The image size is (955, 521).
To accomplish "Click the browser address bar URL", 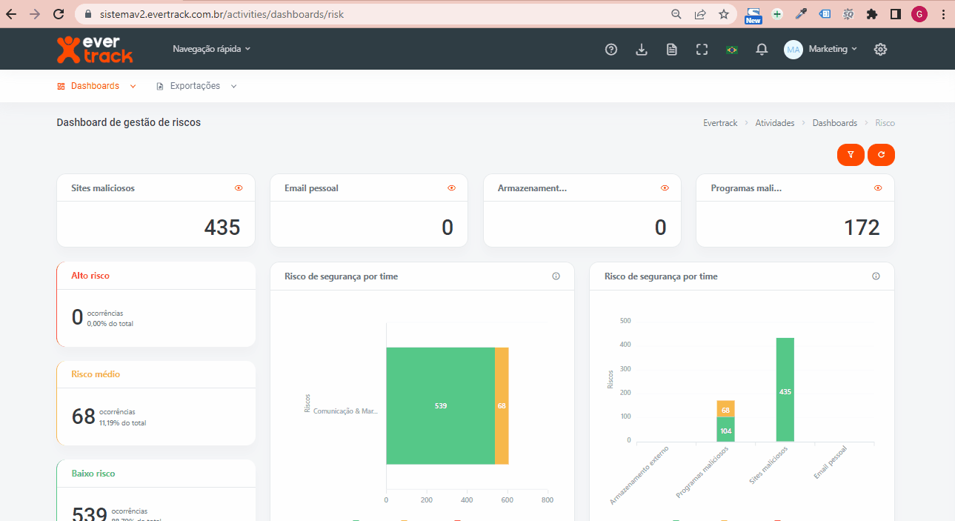I will [222, 14].
